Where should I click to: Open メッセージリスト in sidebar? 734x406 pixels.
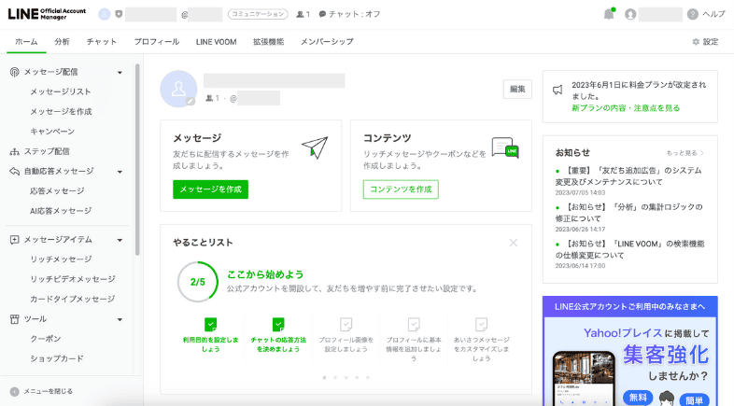coord(61,92)
